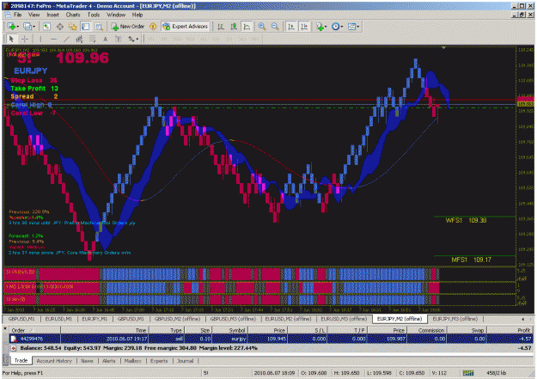Screen dimensions: 537x379
Task: Open the Journal terminal tab
Action: coord(186,361)
